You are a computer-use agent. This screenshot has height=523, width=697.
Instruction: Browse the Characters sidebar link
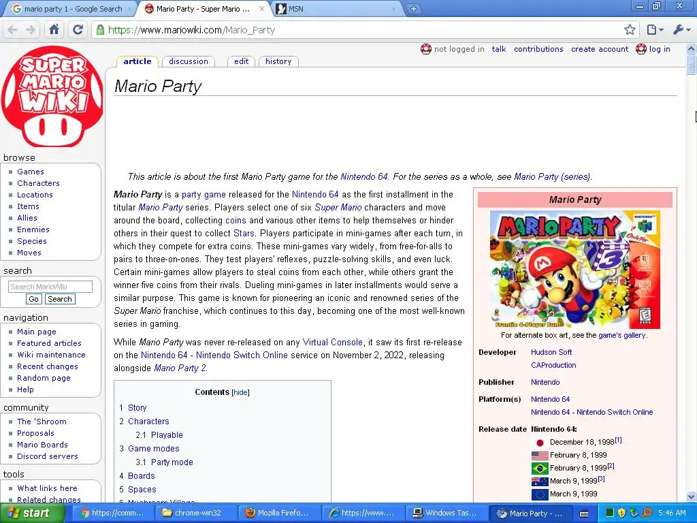pos(38,183)
